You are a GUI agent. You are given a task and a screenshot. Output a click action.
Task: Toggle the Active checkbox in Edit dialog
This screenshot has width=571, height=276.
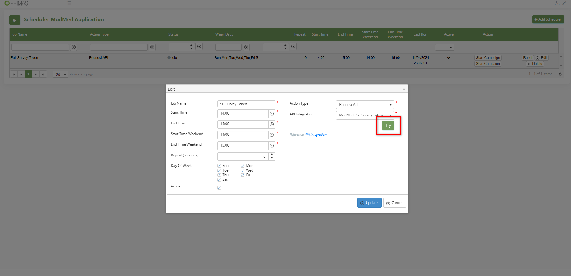[x=219, y=188]
